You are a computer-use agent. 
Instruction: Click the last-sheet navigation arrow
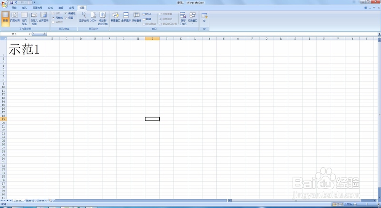click(x=10, y=200)
